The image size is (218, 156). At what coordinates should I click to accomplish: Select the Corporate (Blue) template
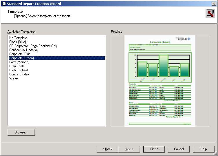[x=20, y=54]
